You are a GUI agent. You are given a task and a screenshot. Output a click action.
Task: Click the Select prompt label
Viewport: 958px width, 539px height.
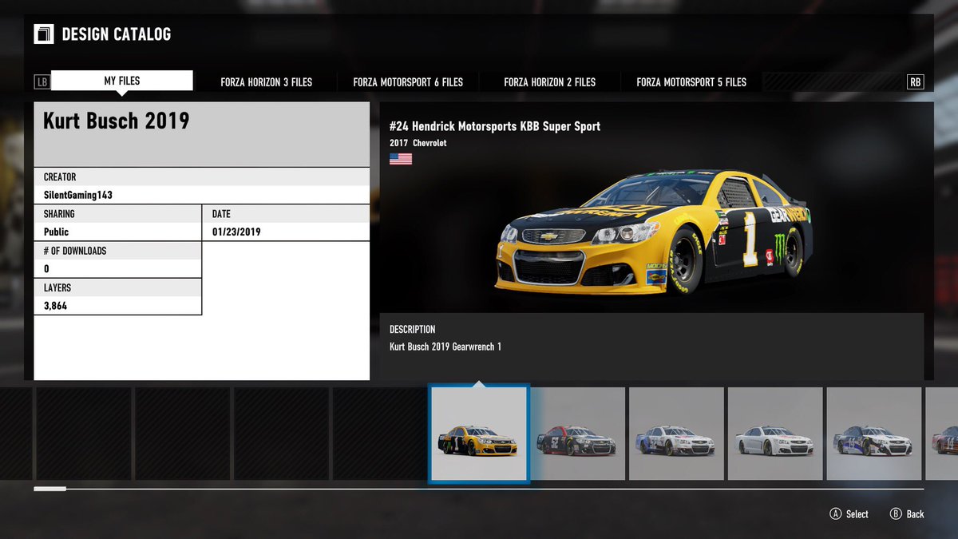click(x=857, y=514)
